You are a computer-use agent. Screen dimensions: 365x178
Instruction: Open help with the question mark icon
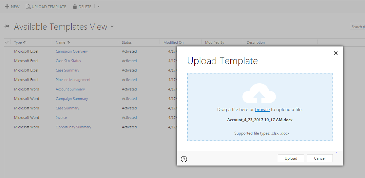(184, 159)
